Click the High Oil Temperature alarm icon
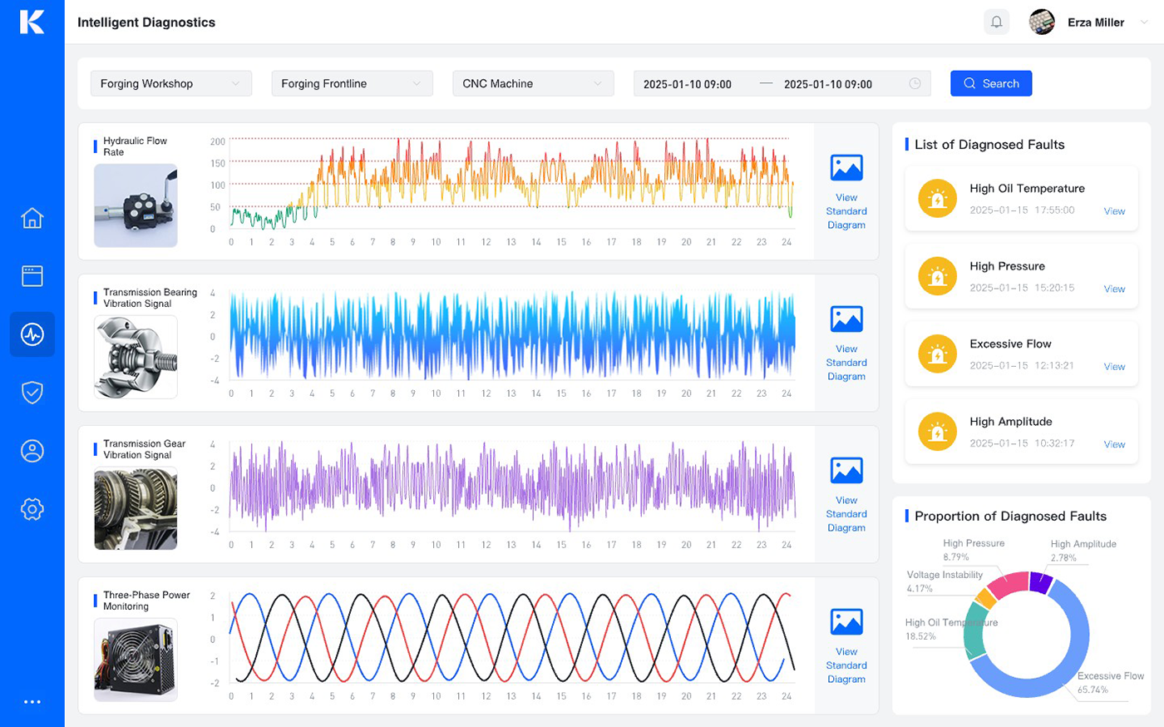The image size is (1164, 727). (937, 199)
